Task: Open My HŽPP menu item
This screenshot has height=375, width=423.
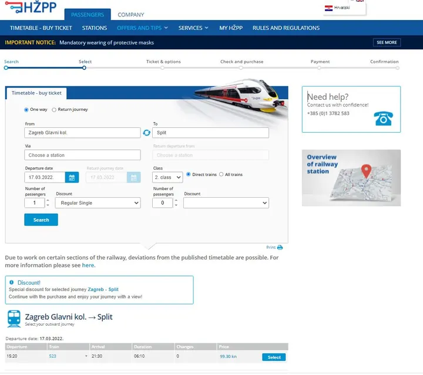Action: click(231, 28)
